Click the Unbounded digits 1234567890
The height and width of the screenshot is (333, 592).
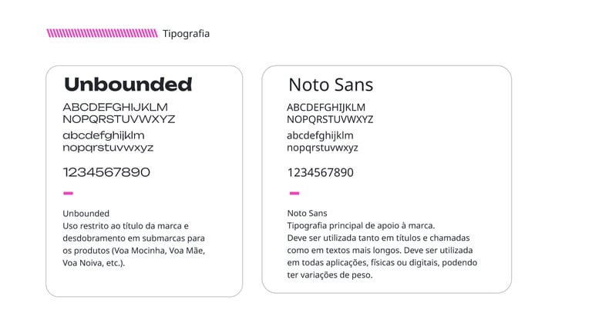point(106,172)
